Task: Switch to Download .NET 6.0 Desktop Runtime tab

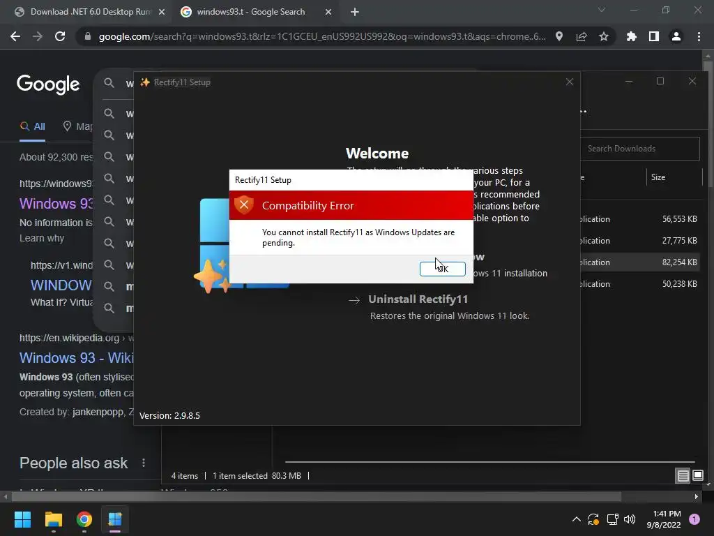Action: pyautogui.click(x=90, y=12)
